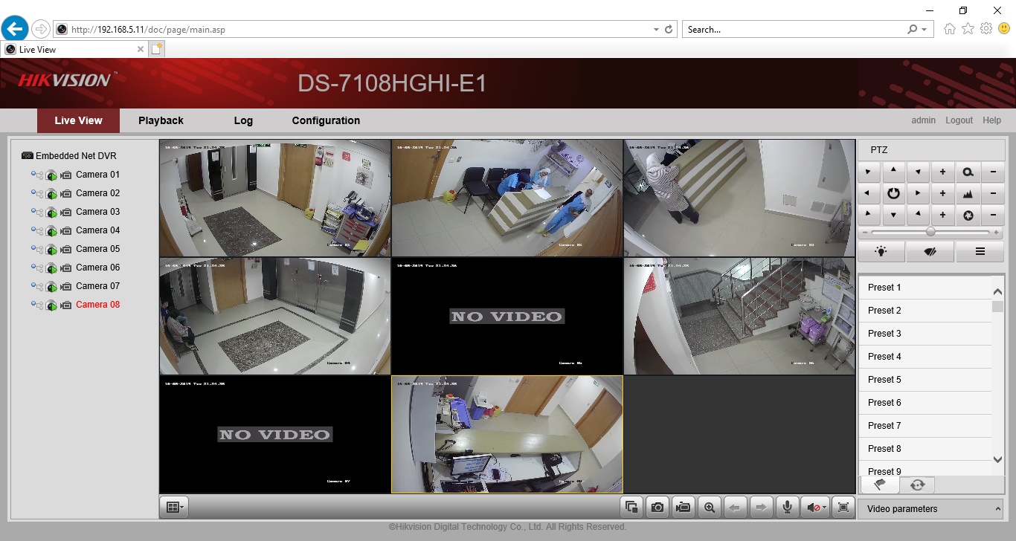Open iris with plus beside aperture icon
Screen dimensions: 1016x541
click(x=943, y=216)
